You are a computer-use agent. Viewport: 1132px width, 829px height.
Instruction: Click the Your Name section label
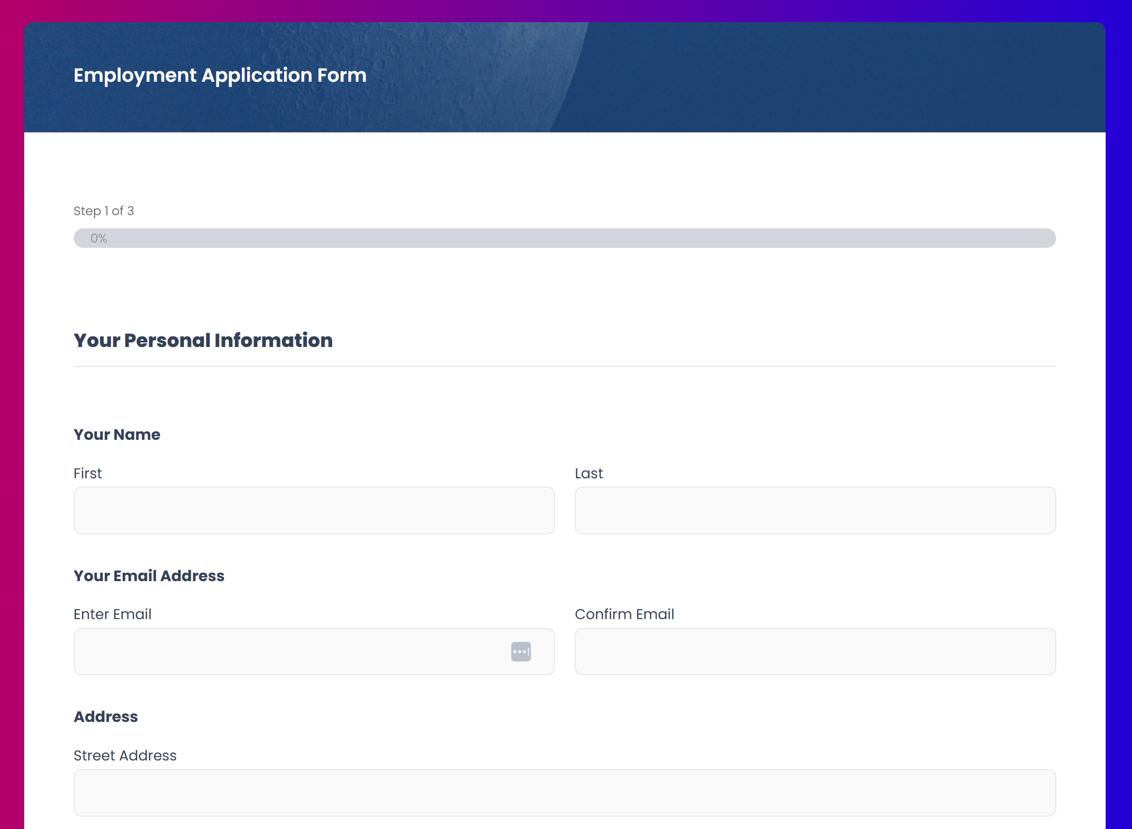pos(116,434)
